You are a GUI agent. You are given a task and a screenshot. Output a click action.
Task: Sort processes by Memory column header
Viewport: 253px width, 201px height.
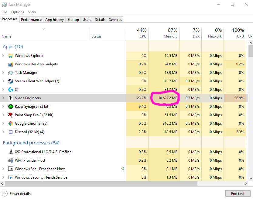pos(170,36)
